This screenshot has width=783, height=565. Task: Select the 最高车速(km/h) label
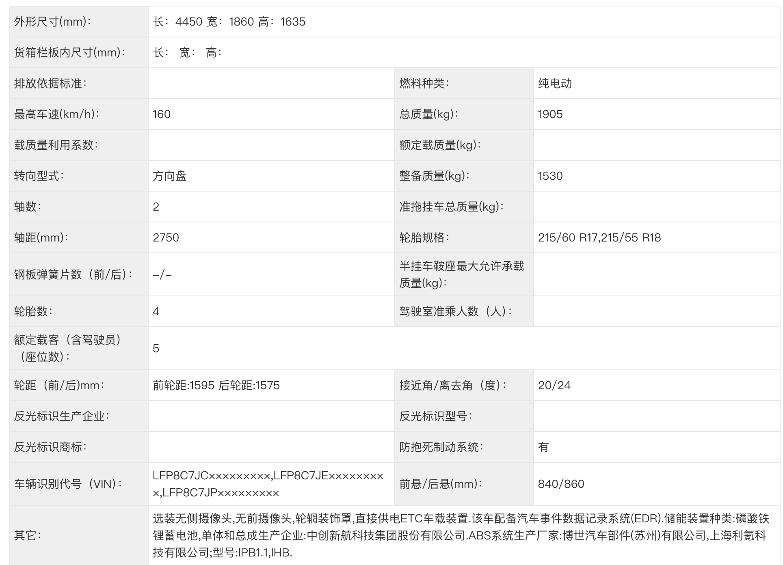57,114
